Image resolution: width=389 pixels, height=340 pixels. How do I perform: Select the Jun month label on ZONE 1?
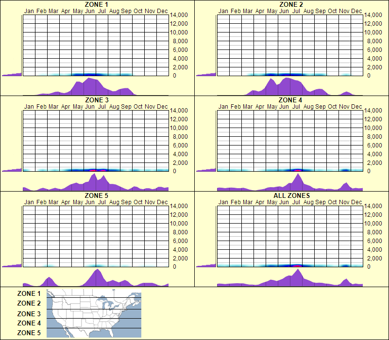pos(89,11)
